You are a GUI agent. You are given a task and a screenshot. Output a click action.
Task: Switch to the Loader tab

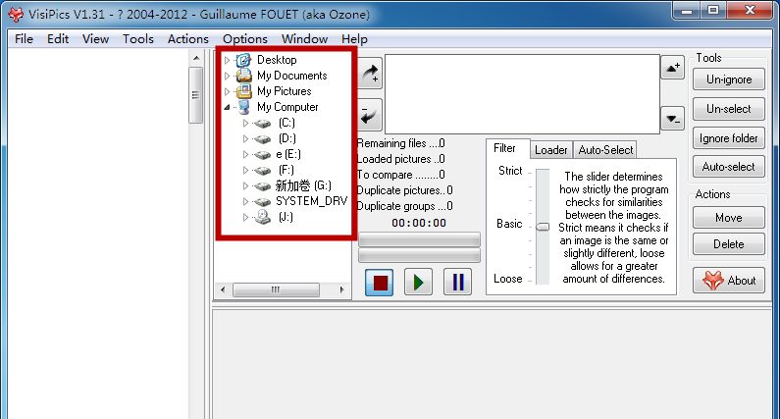[550, 150]
